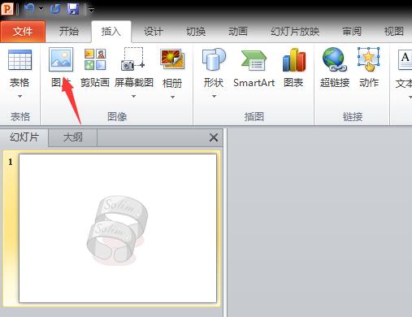Expand the 表格 dropdown arrow
Screen dimensions: 412x317
pyautogui.click(x=20, y=96)
